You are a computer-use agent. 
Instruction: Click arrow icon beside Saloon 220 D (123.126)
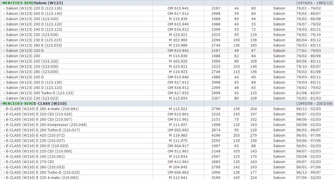4,9
